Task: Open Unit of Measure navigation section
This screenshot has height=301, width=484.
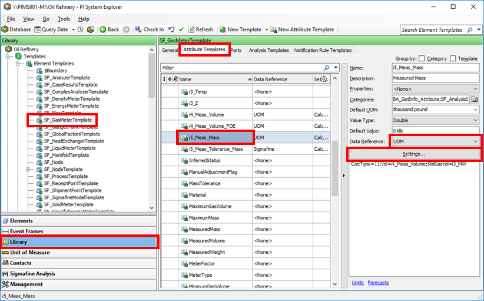Action: tap(79, 253)
